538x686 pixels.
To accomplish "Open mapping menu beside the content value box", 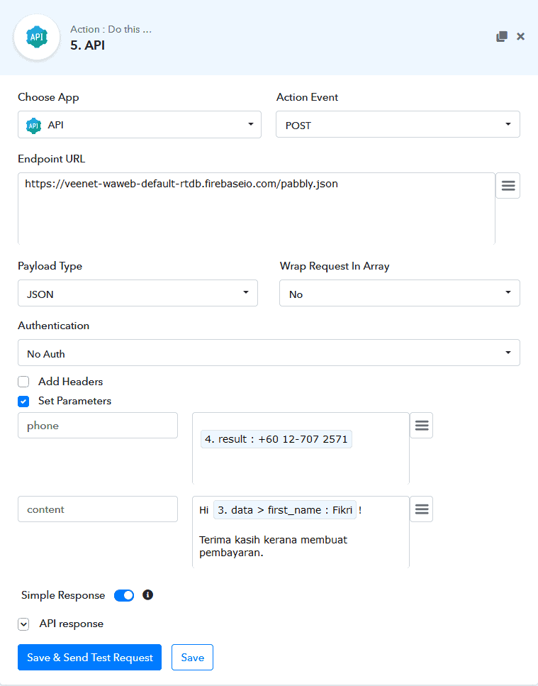I will tap(421, 509).
